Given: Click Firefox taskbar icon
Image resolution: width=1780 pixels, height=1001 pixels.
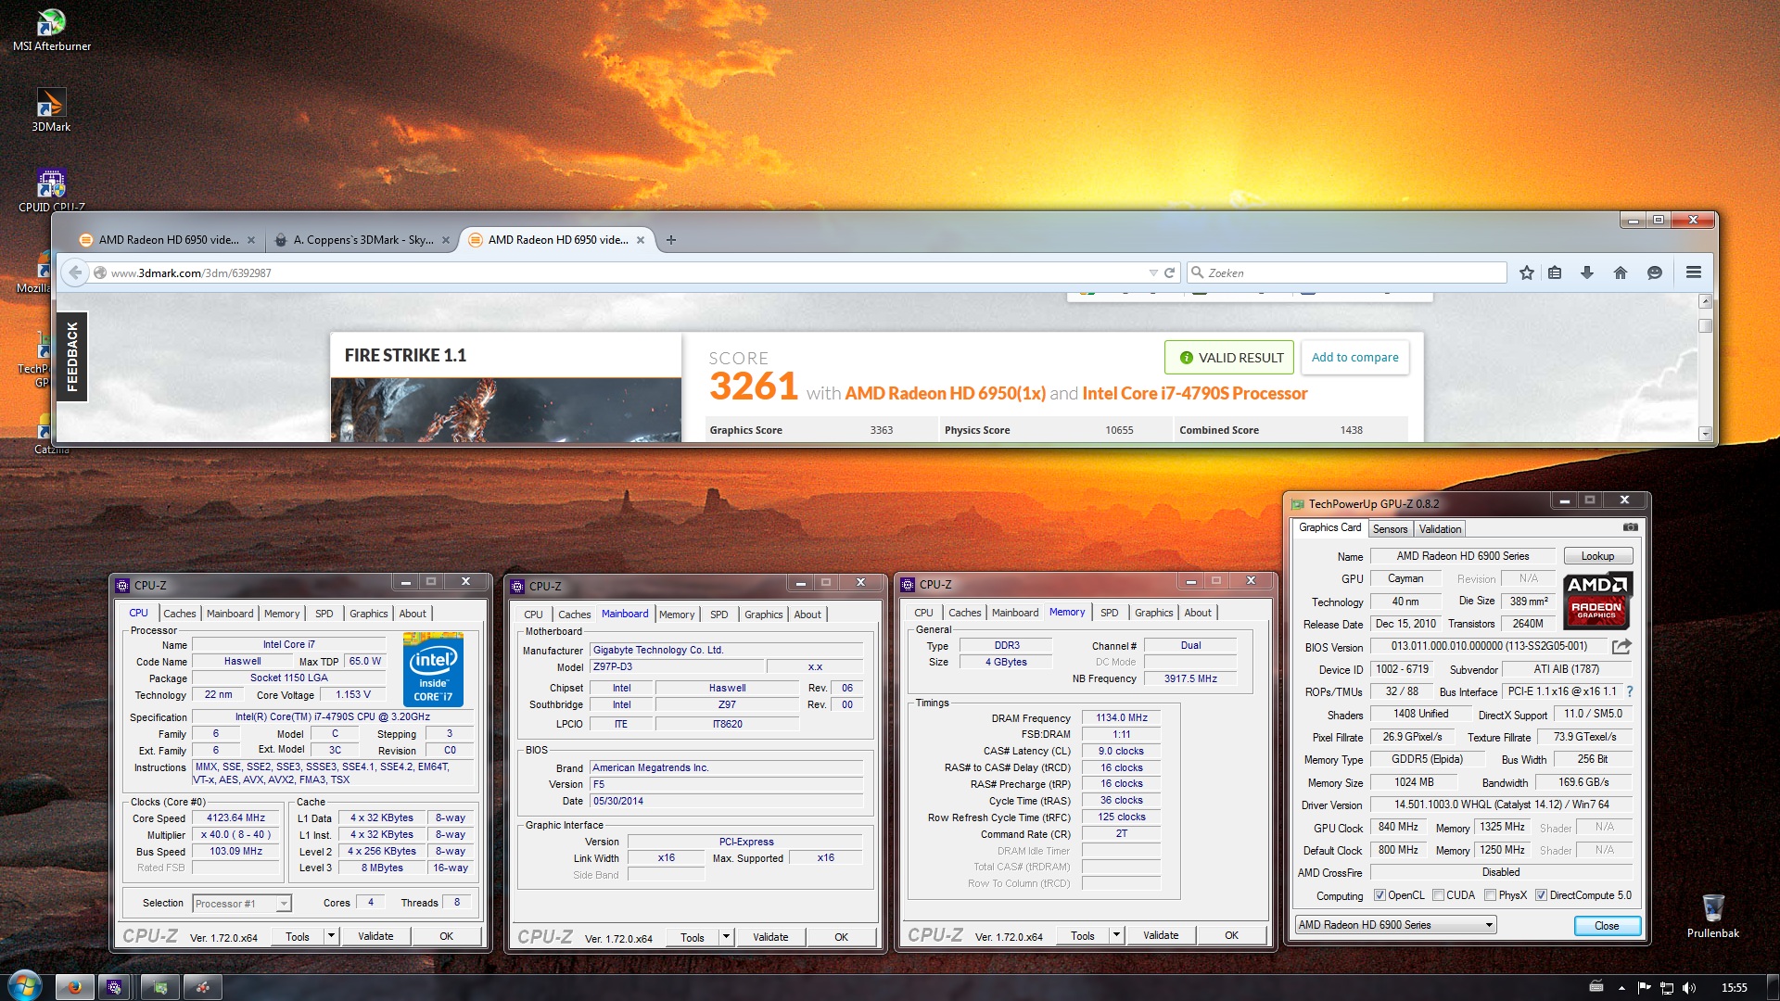Looking at the screenshot, I should coord(74,987).
